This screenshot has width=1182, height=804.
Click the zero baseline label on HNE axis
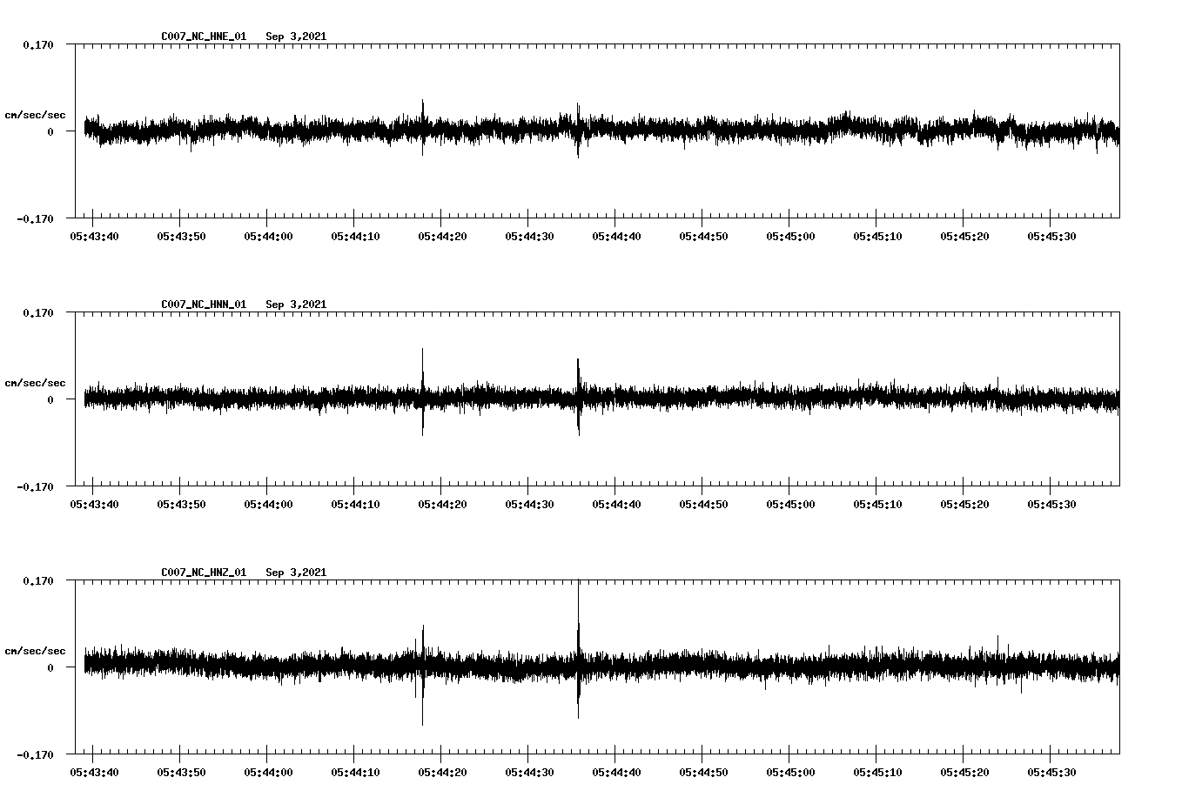click(x=50, y=131)
